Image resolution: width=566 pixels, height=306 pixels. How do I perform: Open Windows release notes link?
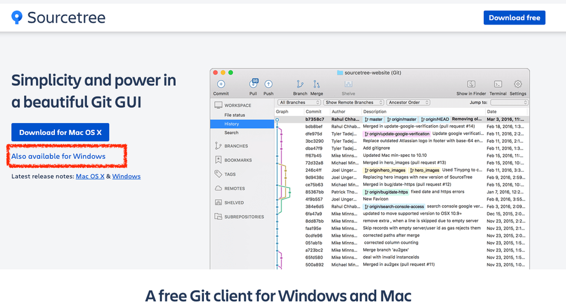click(126, 176)
